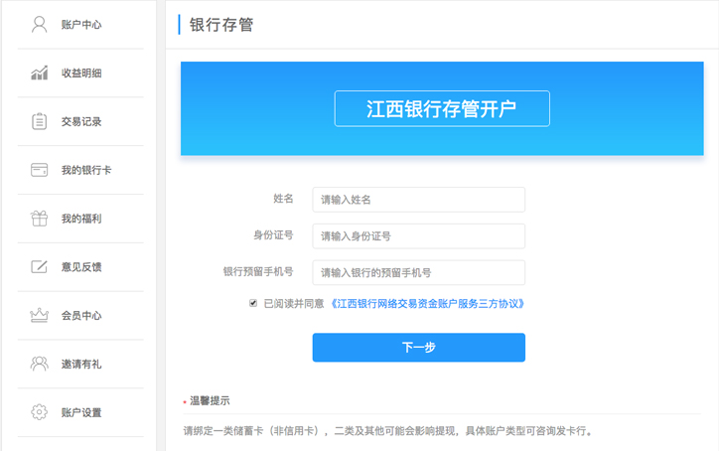Open 账户设置 sidebar item
The image size is (719, 451).
click(x=80, y=412)
